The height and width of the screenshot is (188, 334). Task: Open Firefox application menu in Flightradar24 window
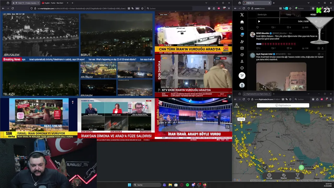331,99
